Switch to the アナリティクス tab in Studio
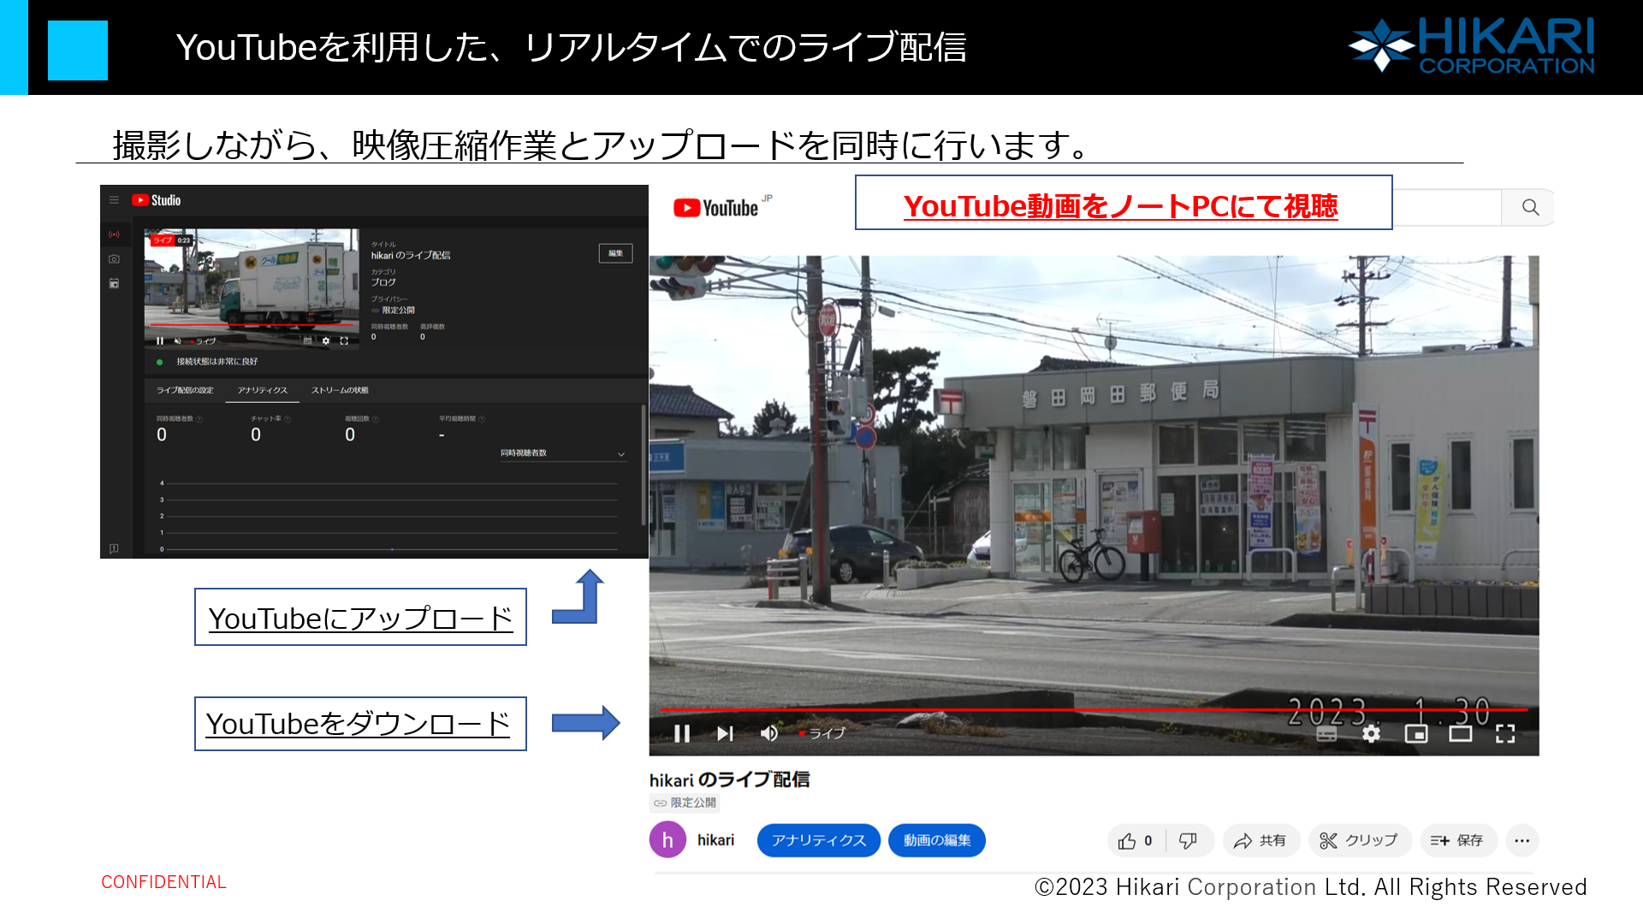 [263, 390]
